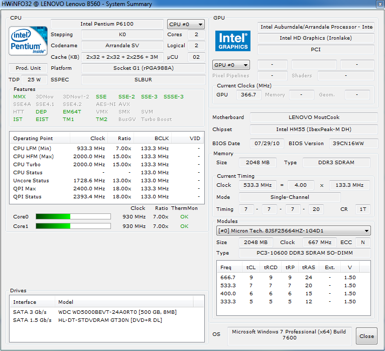Screen dimensions: 385x351
Task: Click the PC3-10600 DDR3 SDRAM SO-DIMM field
Action: [x=305, y=253]
